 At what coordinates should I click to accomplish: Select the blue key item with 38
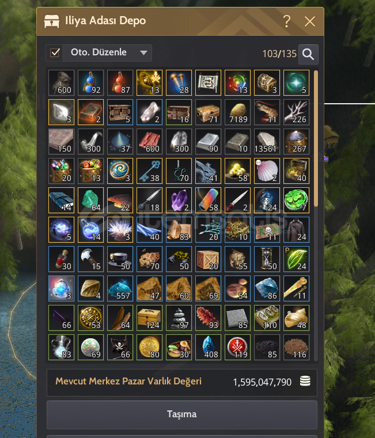click(x=149, y=171)
